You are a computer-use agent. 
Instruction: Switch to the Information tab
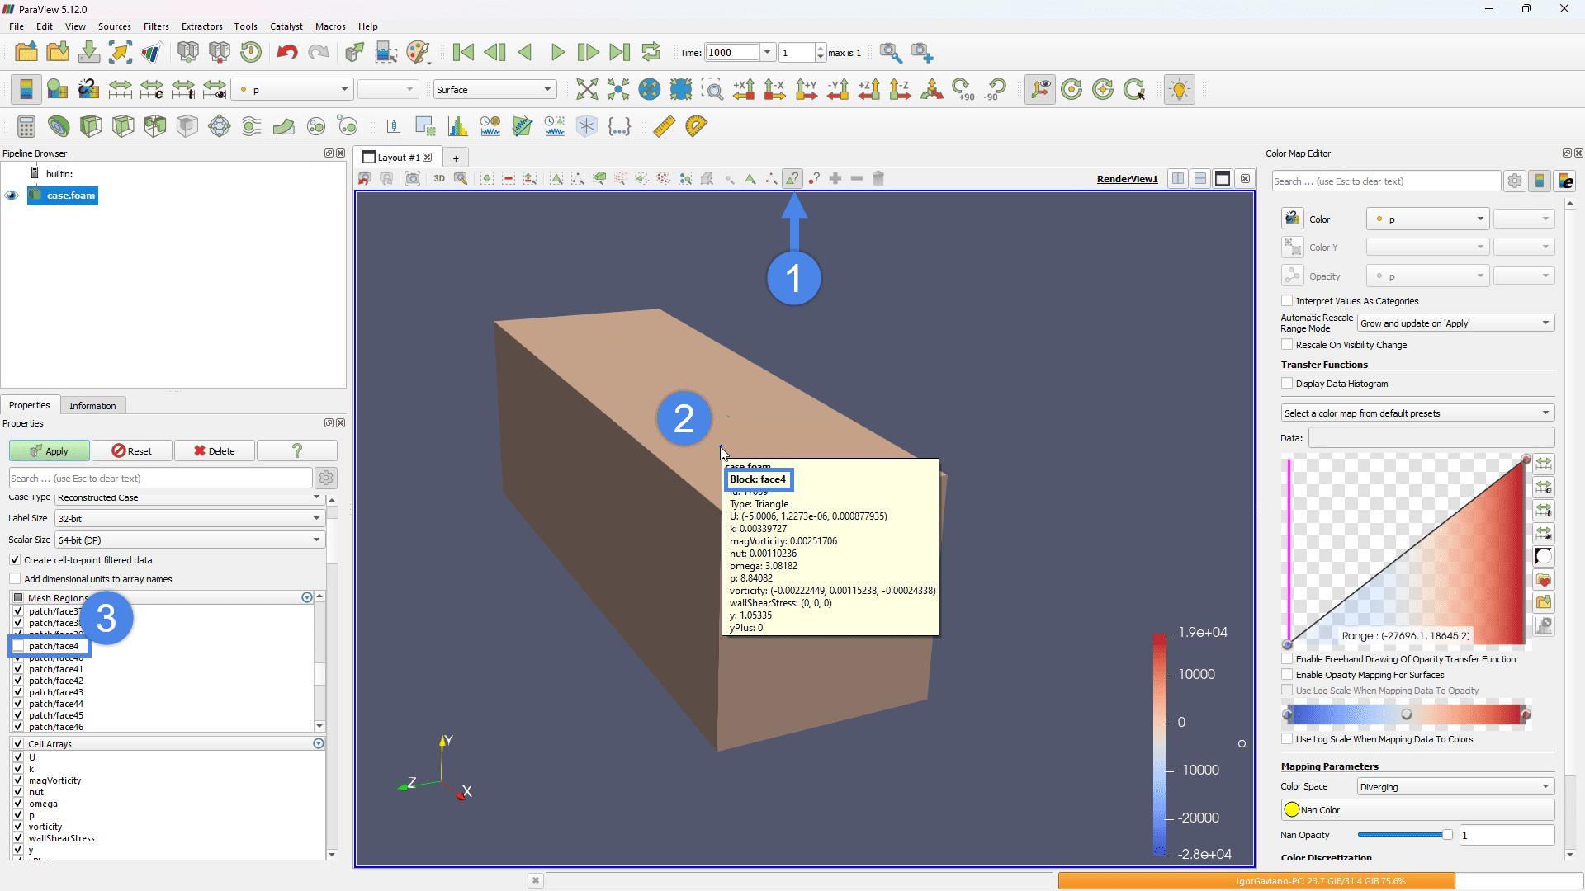pyautogui.click(x=92, y=406)
